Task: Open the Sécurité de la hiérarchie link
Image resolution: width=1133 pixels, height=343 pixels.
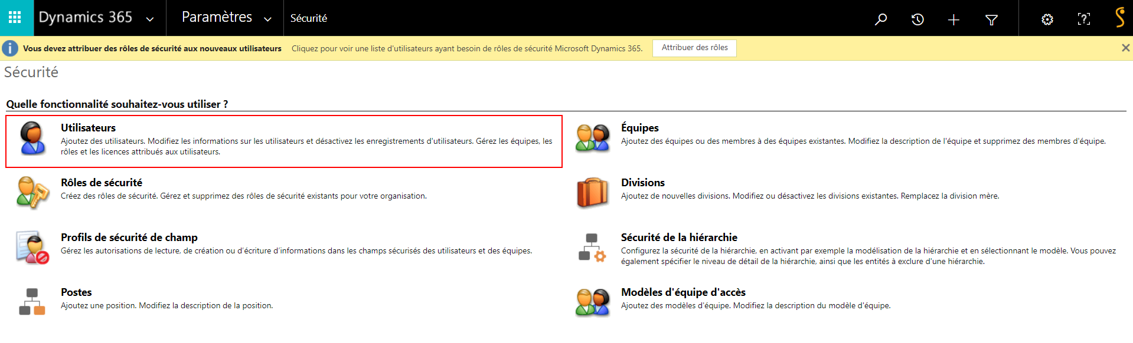Action: point(679,238)
